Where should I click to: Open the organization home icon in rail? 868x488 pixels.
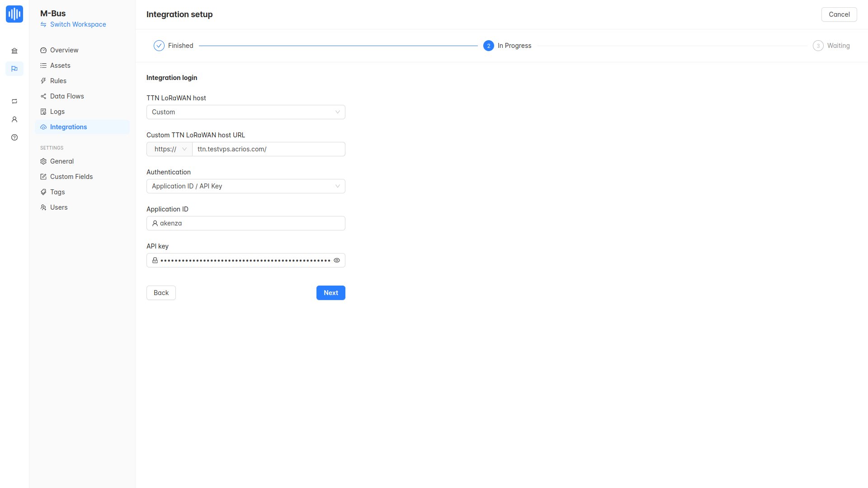pyautogui.click(x=14, y=51)
